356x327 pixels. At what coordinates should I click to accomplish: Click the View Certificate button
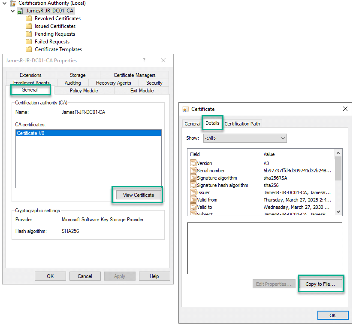pos(138,195)
